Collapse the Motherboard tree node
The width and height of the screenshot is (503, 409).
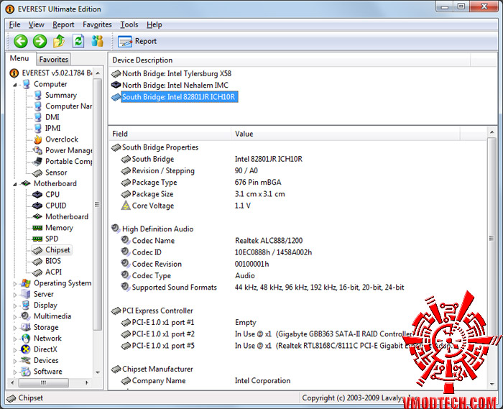click(15, 184)
